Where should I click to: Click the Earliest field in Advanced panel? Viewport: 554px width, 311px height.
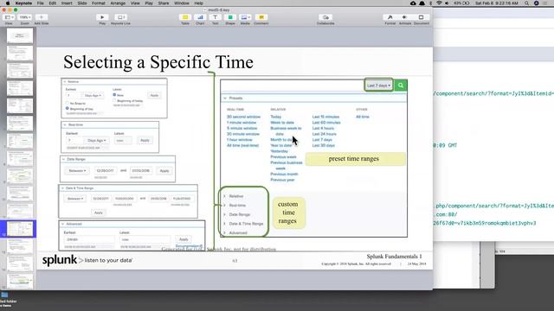coord(89,239)
